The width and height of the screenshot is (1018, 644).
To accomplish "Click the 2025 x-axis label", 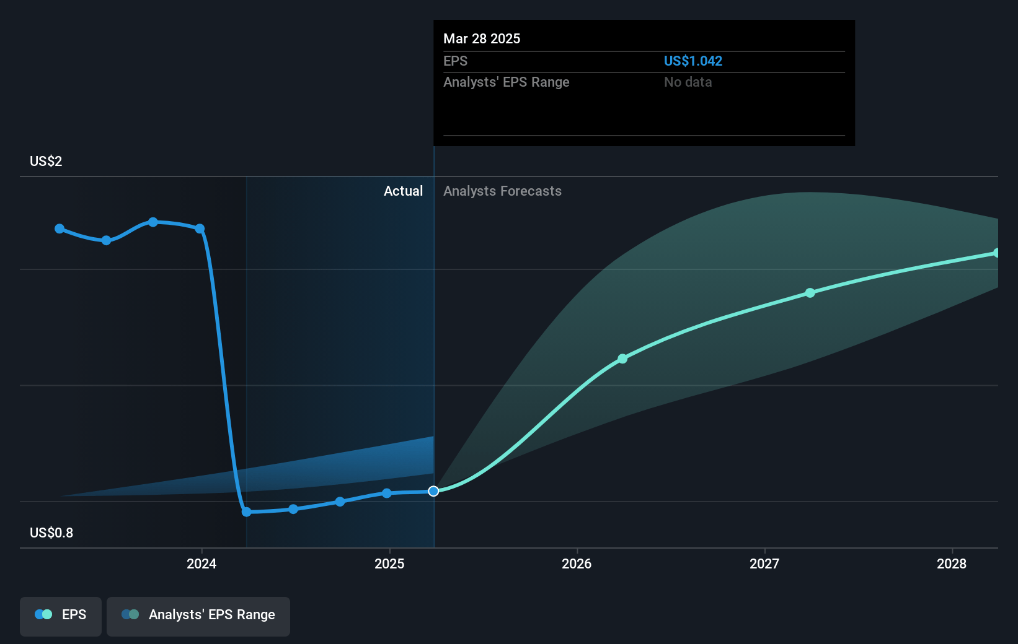I will pyautogui.click(x=389, y=563).
